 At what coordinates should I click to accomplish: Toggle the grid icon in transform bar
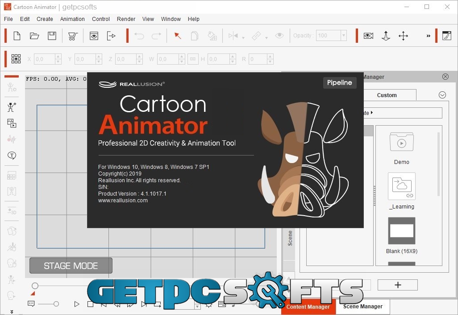[16, 59]
